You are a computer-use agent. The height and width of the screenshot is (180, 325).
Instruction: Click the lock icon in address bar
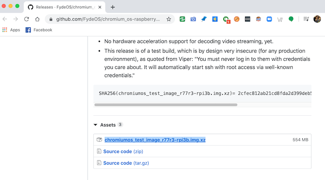point(51,19)
